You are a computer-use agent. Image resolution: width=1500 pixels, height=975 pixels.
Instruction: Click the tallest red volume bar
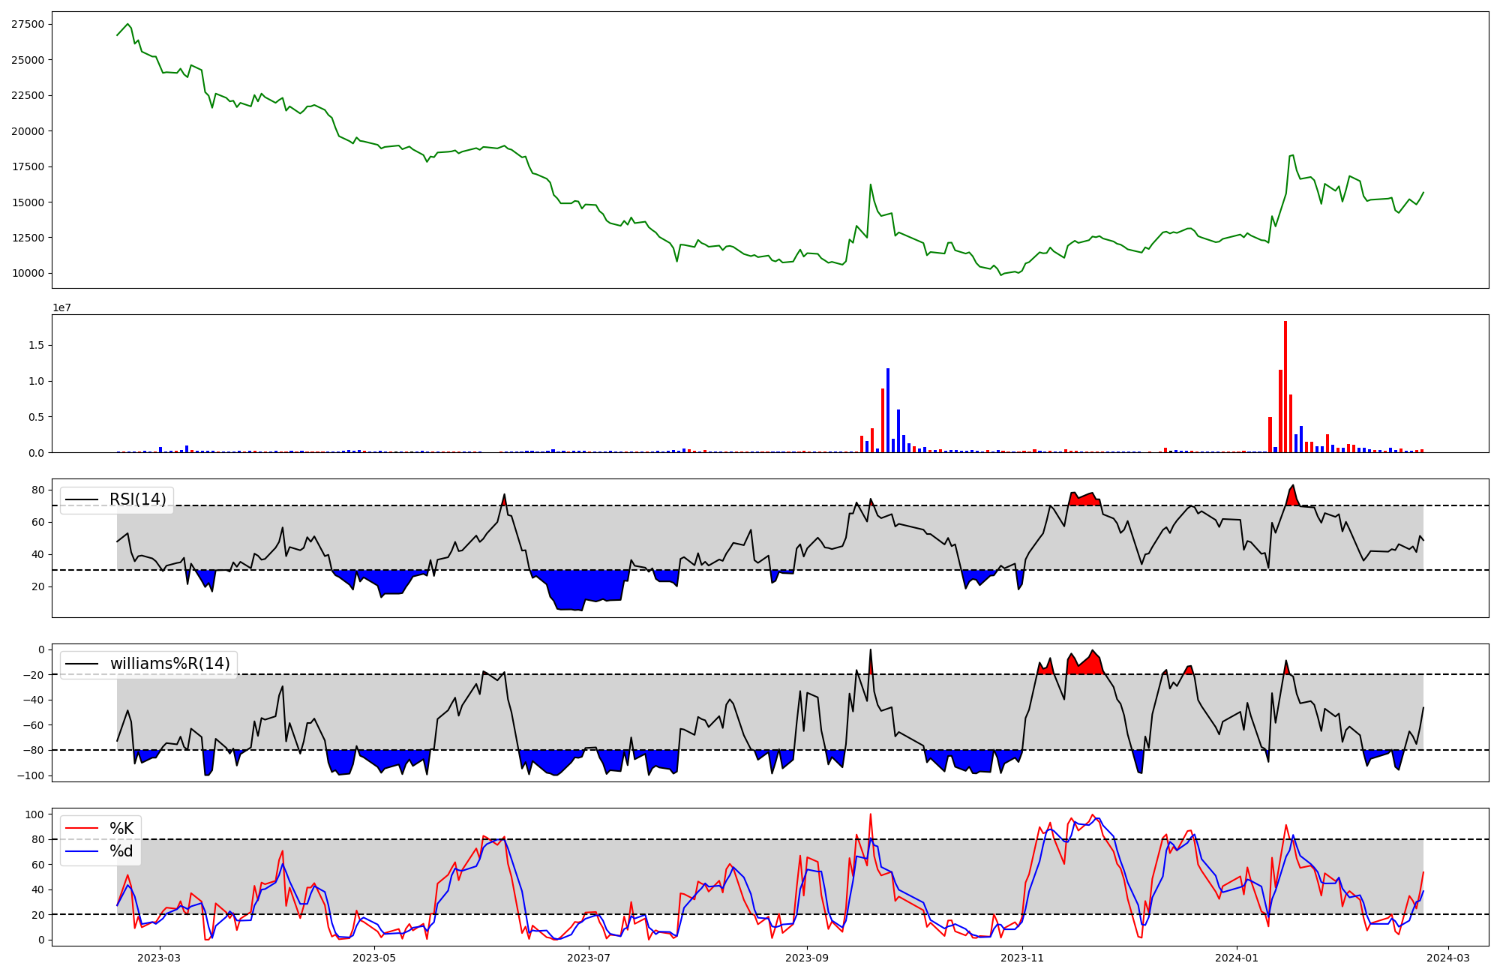tap(1285, 387)
